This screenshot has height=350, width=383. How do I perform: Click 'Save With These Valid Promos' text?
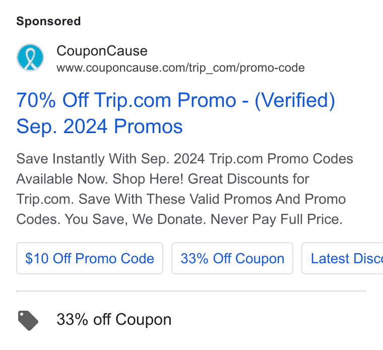pyautogui.click(x=175, y=199)
